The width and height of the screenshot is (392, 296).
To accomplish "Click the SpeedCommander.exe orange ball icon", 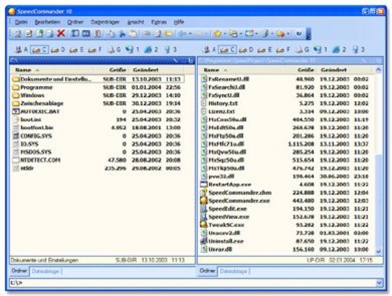I will coord(204,201).
